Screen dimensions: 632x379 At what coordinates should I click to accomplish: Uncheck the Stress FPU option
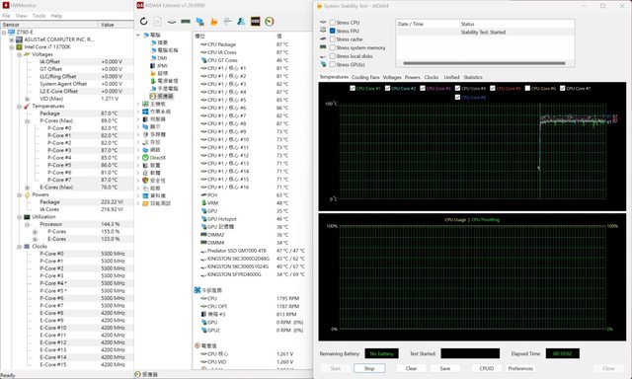tap(332, 31)
